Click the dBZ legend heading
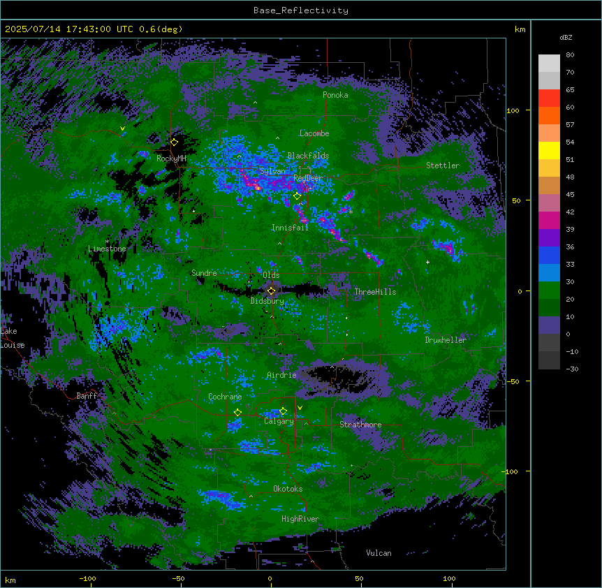 point(566,38)
